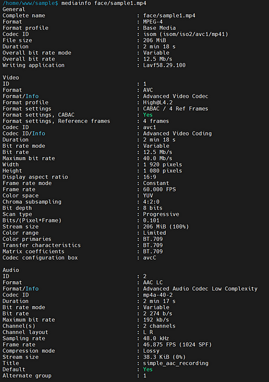Click the blue Info text in Codec ID/Info
This screenshot has height=382, width=269.
pyautogui.click(x=39, y=133)
